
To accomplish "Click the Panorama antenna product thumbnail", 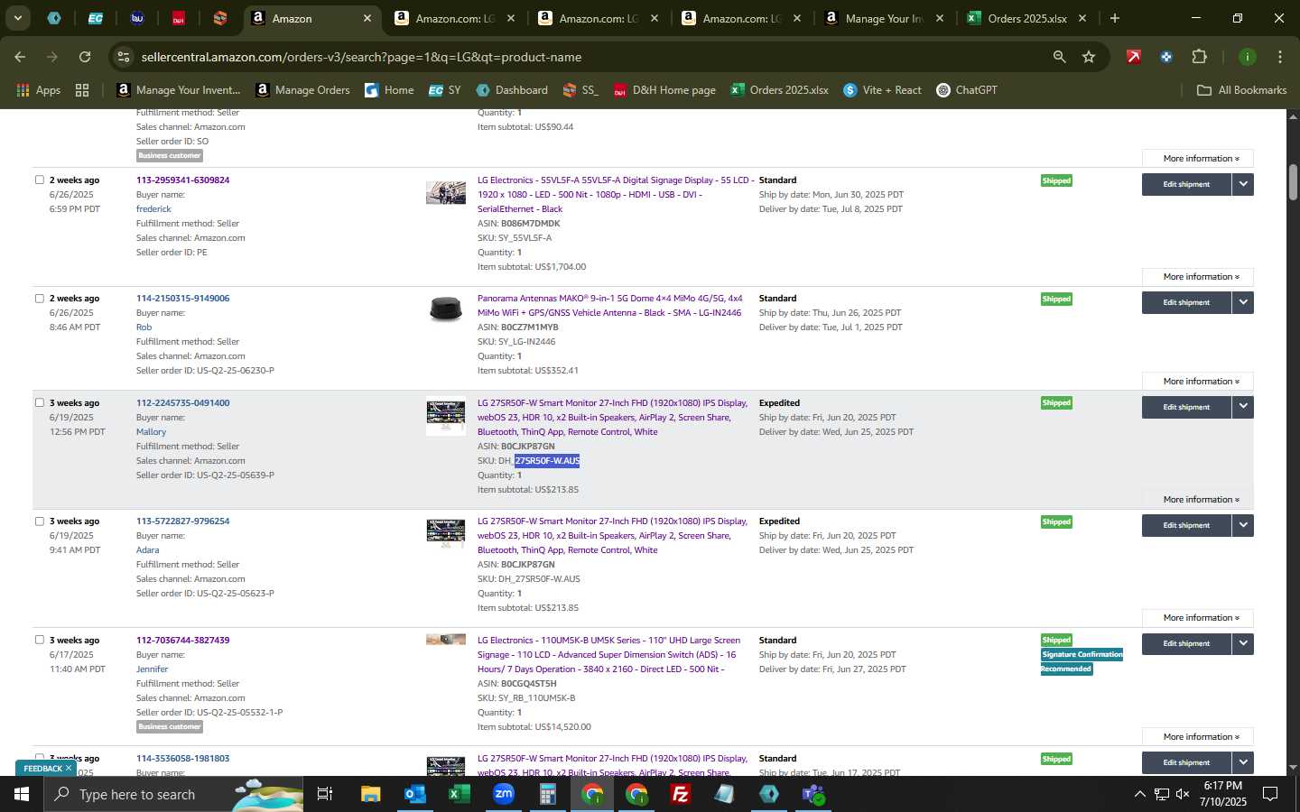I will [446, 309].
